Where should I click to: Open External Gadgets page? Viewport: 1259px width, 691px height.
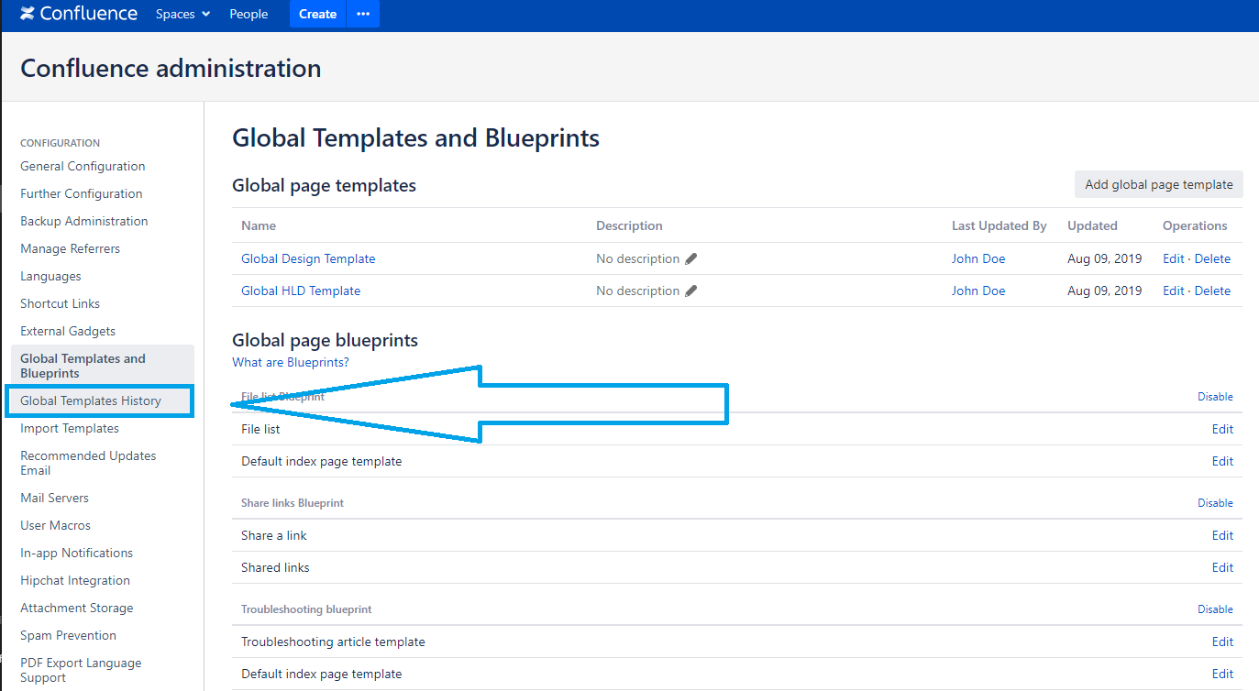68,331
